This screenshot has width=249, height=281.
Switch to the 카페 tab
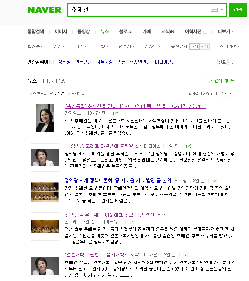pyautogui.click(x=146, y=32)
